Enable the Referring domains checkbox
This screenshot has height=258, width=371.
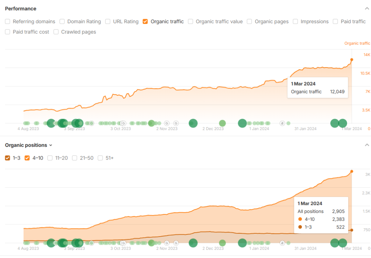8,21
